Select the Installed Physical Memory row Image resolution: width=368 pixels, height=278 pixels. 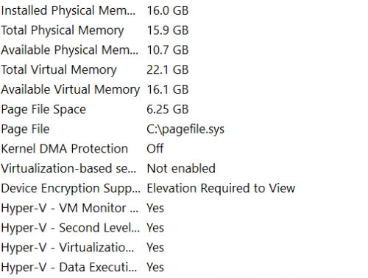[184, 11]
